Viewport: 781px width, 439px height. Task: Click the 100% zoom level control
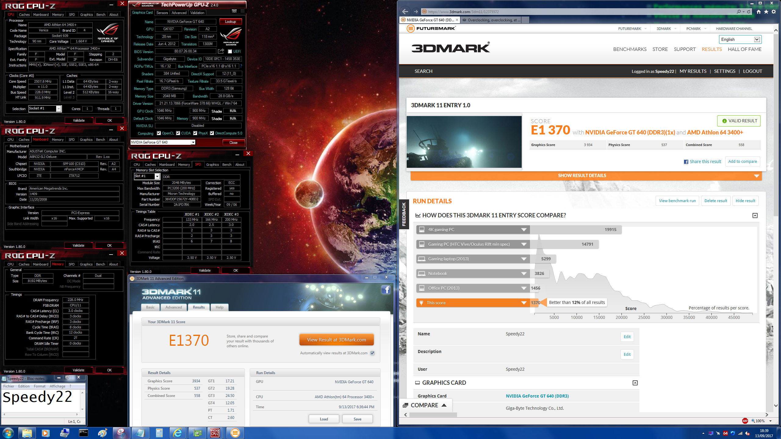[x=761, y=421]
